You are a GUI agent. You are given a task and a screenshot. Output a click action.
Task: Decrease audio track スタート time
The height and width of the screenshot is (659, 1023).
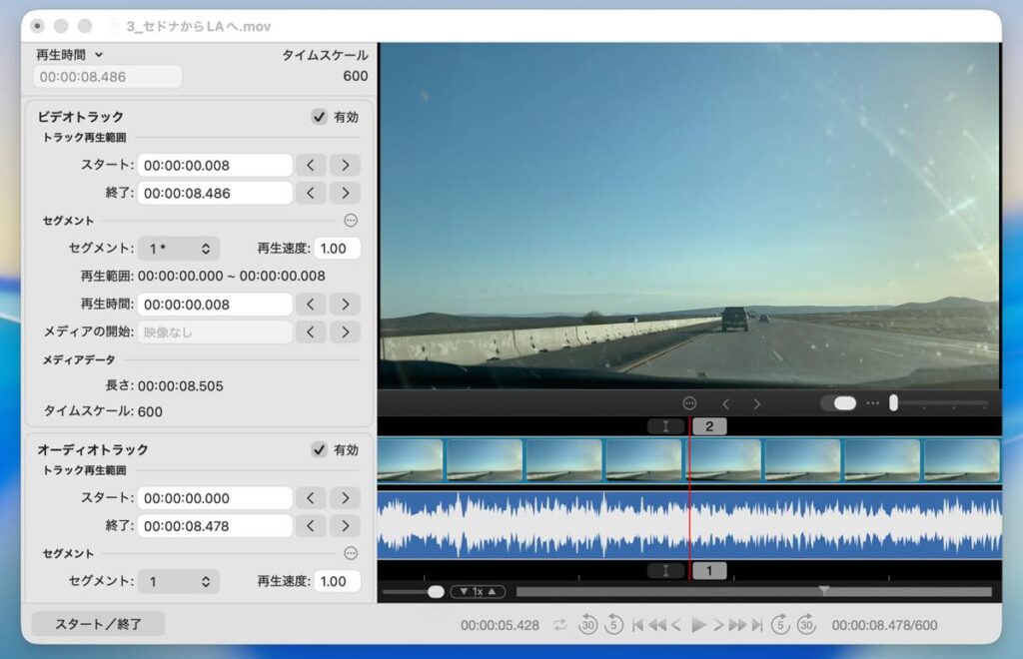[x=311, y=498]
